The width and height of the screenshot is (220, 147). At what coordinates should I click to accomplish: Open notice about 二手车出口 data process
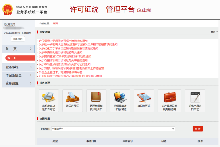click(69, 49)
